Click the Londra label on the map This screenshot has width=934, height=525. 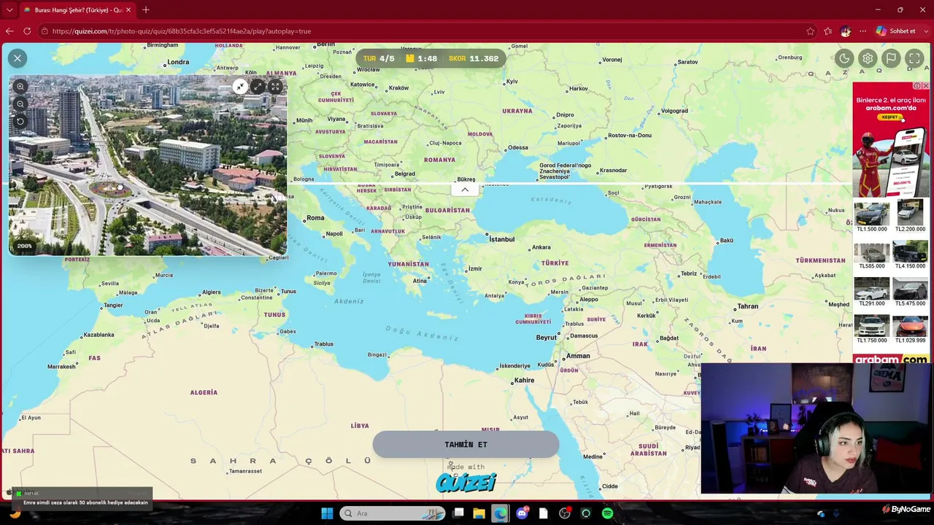click(178, 62)
